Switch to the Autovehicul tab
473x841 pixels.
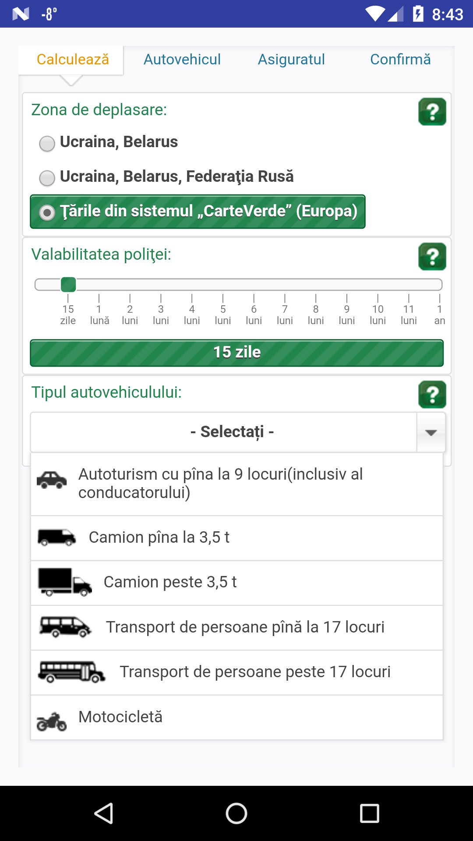[182, 60]
